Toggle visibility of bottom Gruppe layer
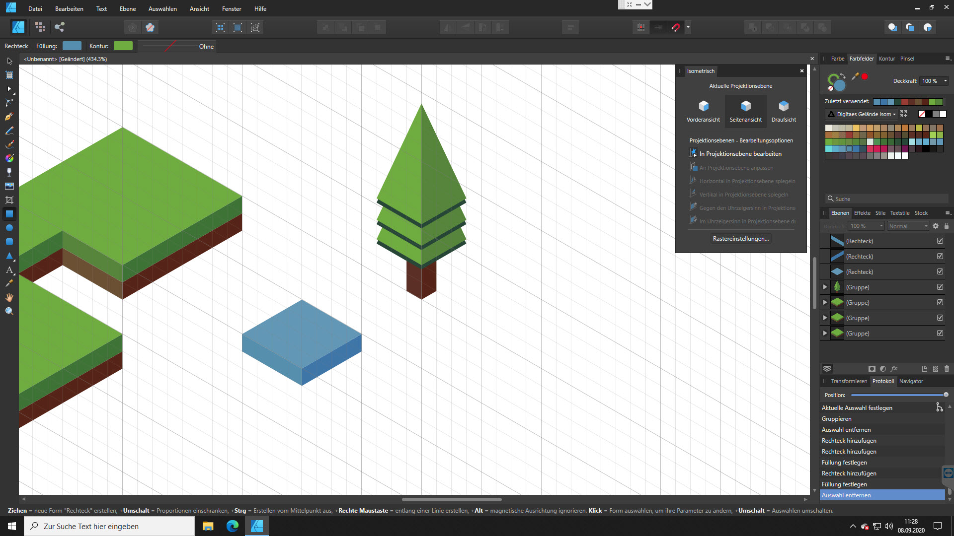This screenshot has height=536, width=954. pos(940,333)
